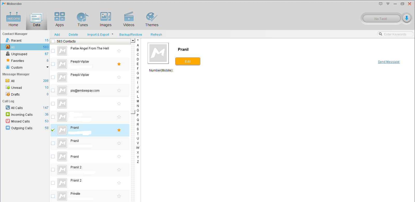Select All contacts in sidebar
This screenshot has height=202, width=415.
(x=25, y=47)
